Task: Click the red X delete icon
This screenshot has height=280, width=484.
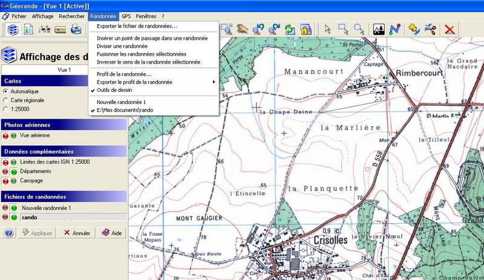Action: [450, 29]
